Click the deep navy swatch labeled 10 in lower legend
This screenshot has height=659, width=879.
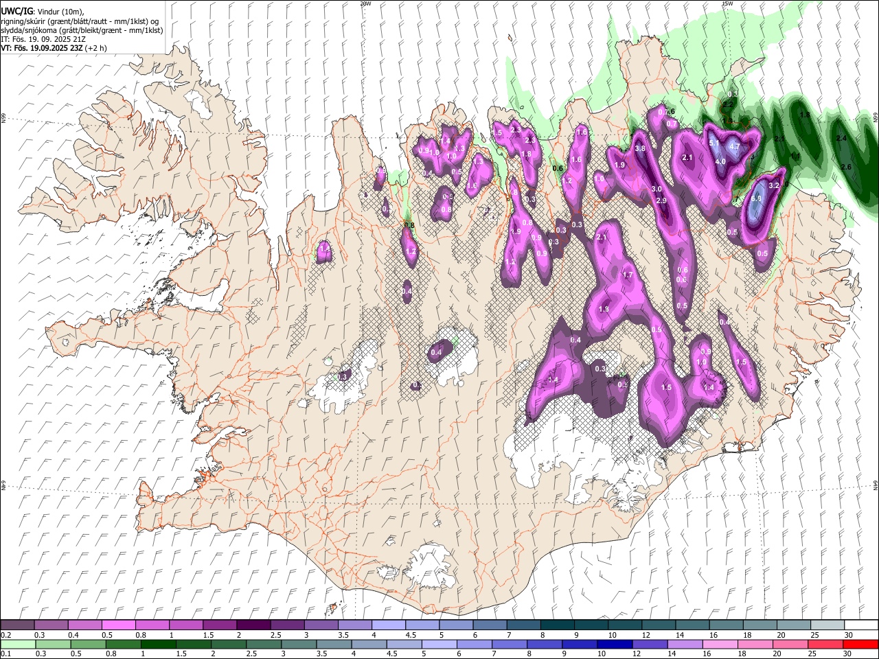(x=614, y=645)
